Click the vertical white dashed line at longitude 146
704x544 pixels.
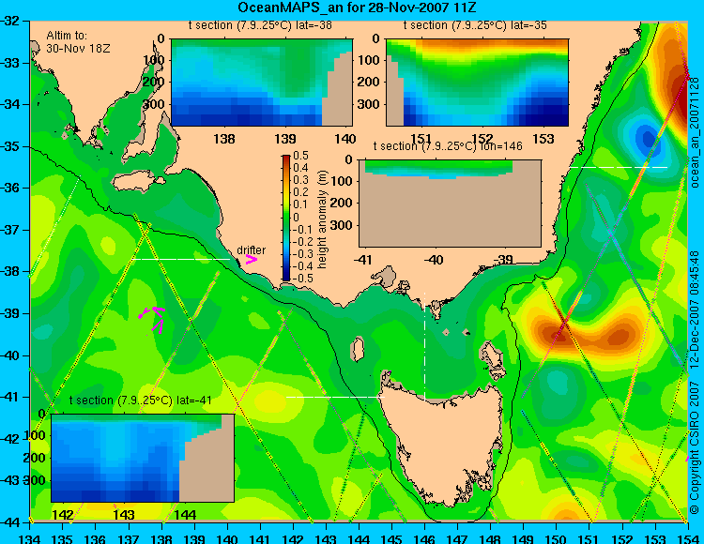click(x=424, y=347)
